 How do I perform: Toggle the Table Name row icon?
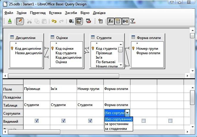(x=118, y=21)
